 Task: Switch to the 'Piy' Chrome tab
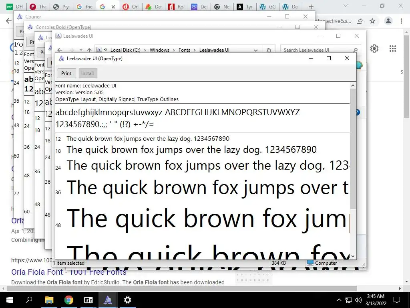(61, 7)
